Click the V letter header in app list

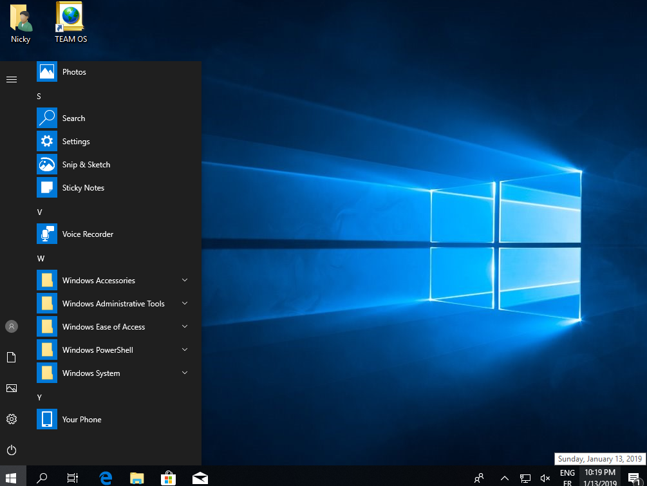coord(40,212)
